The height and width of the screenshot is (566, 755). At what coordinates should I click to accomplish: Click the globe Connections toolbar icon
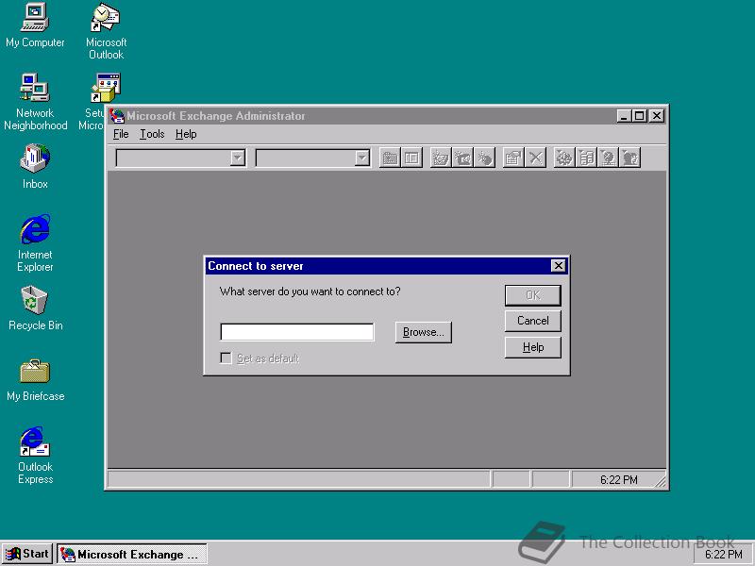pyautogui.click(x=608, y=158)
